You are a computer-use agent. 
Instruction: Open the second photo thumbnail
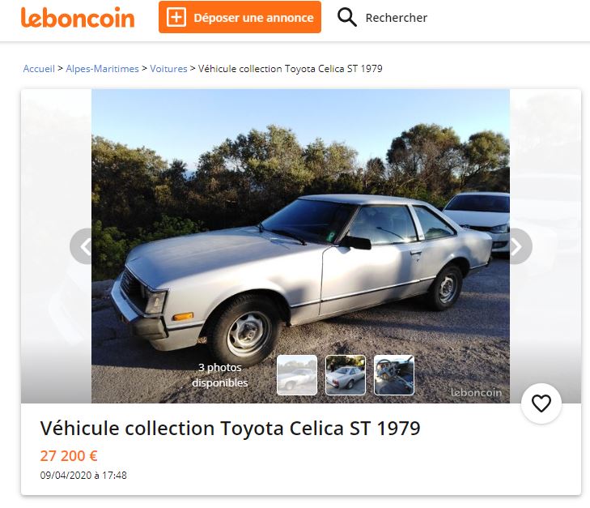click(346, 375)
